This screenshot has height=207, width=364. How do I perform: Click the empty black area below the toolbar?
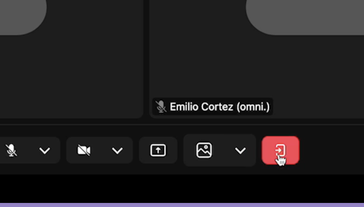182,189
